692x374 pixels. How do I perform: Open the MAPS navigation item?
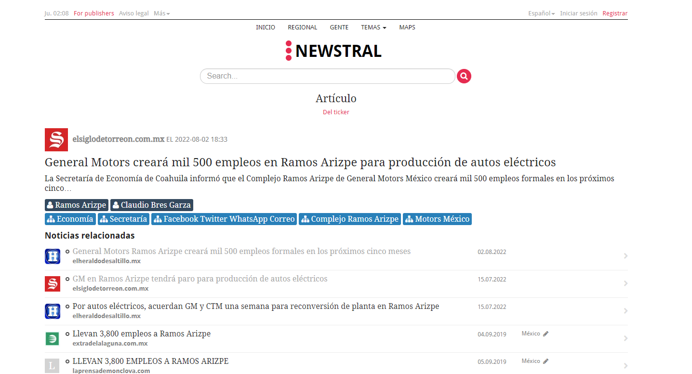[x=407, y=27]
